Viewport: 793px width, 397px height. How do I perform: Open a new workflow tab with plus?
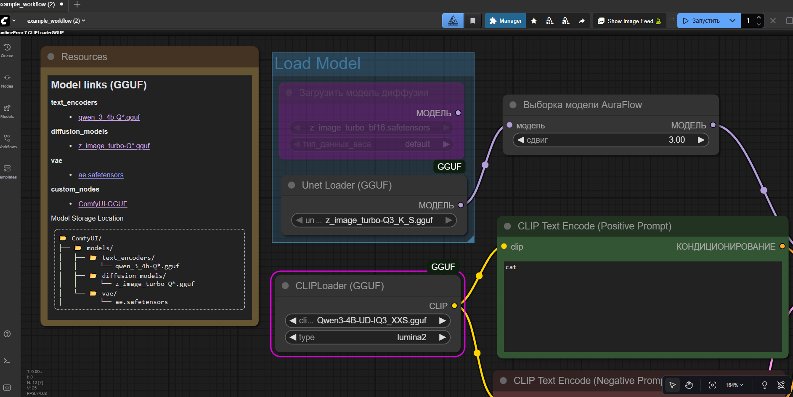coord(77,5)
